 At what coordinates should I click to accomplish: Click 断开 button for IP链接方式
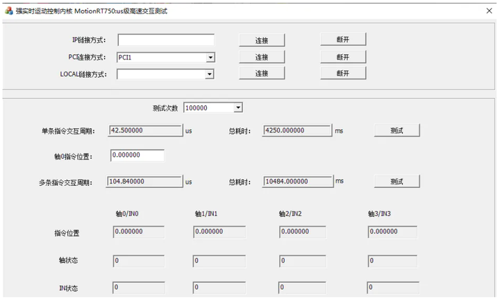(343, 40)
